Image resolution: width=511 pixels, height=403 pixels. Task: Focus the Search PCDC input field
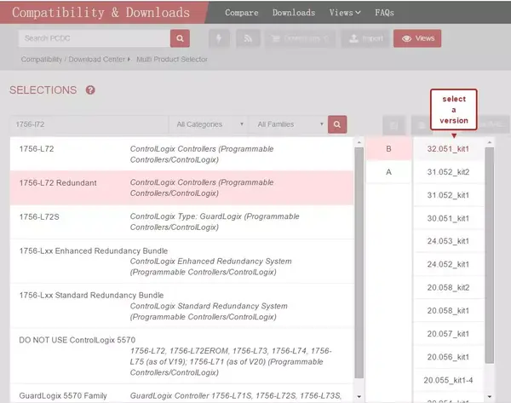coord(95,38)
